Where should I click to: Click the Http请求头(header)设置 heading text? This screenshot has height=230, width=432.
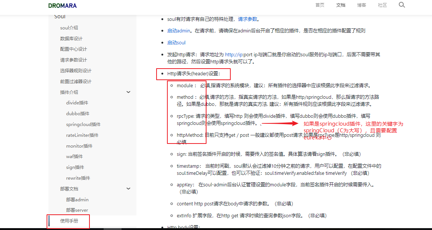(194, 74)
